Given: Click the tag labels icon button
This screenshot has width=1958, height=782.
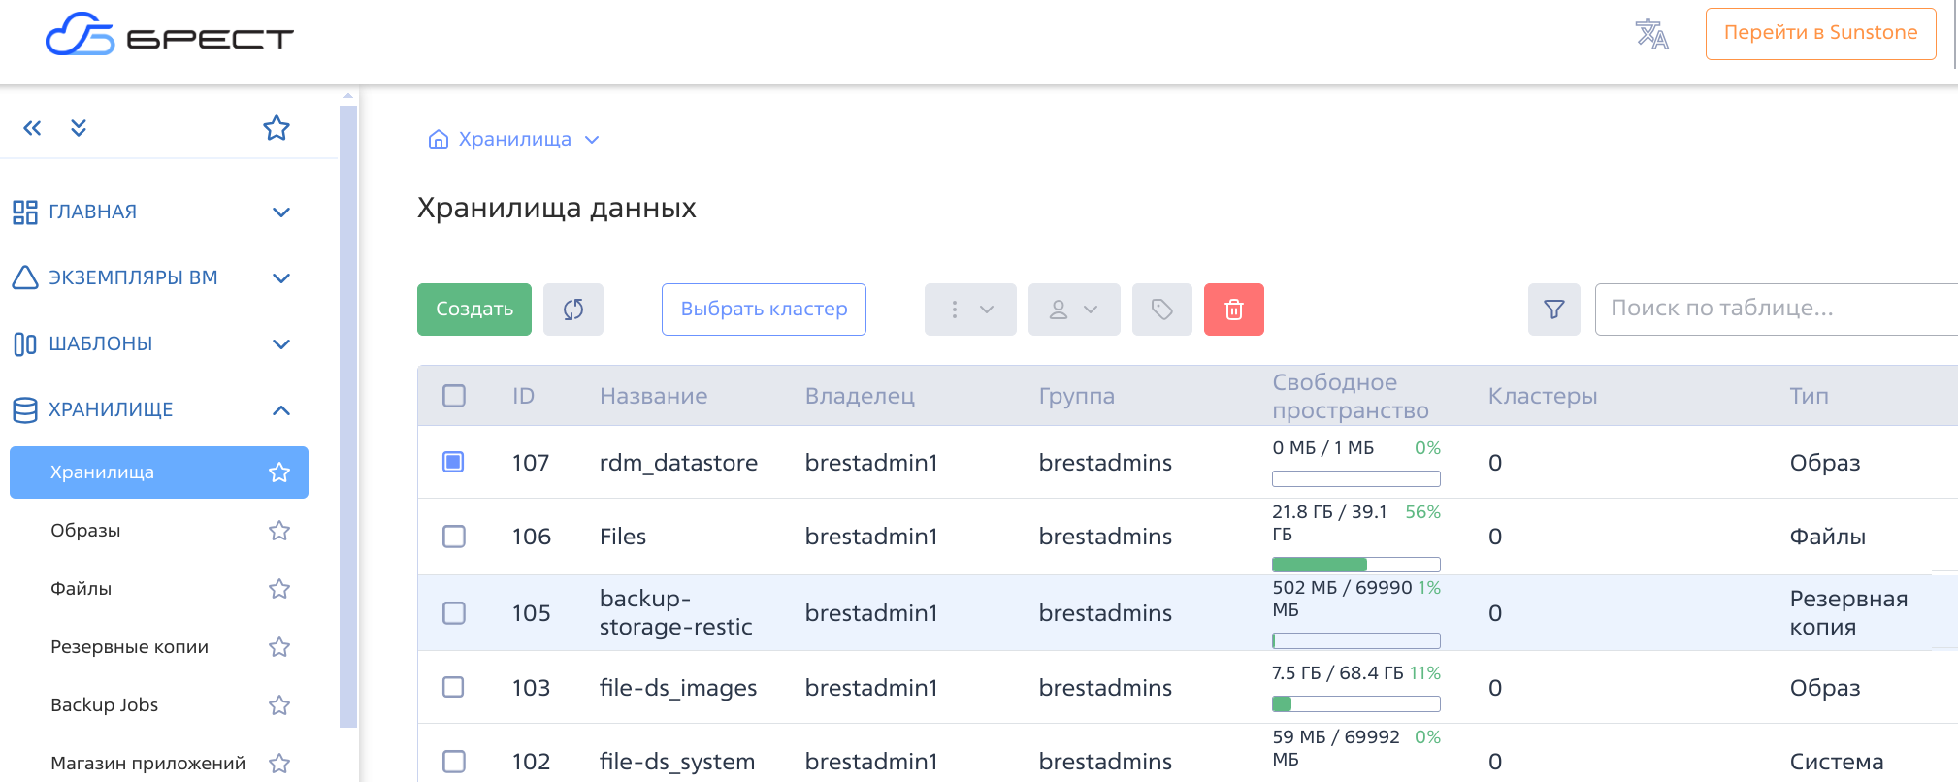Looking at the screenshot, I should pyautogui.click(x=1161, y=310).
